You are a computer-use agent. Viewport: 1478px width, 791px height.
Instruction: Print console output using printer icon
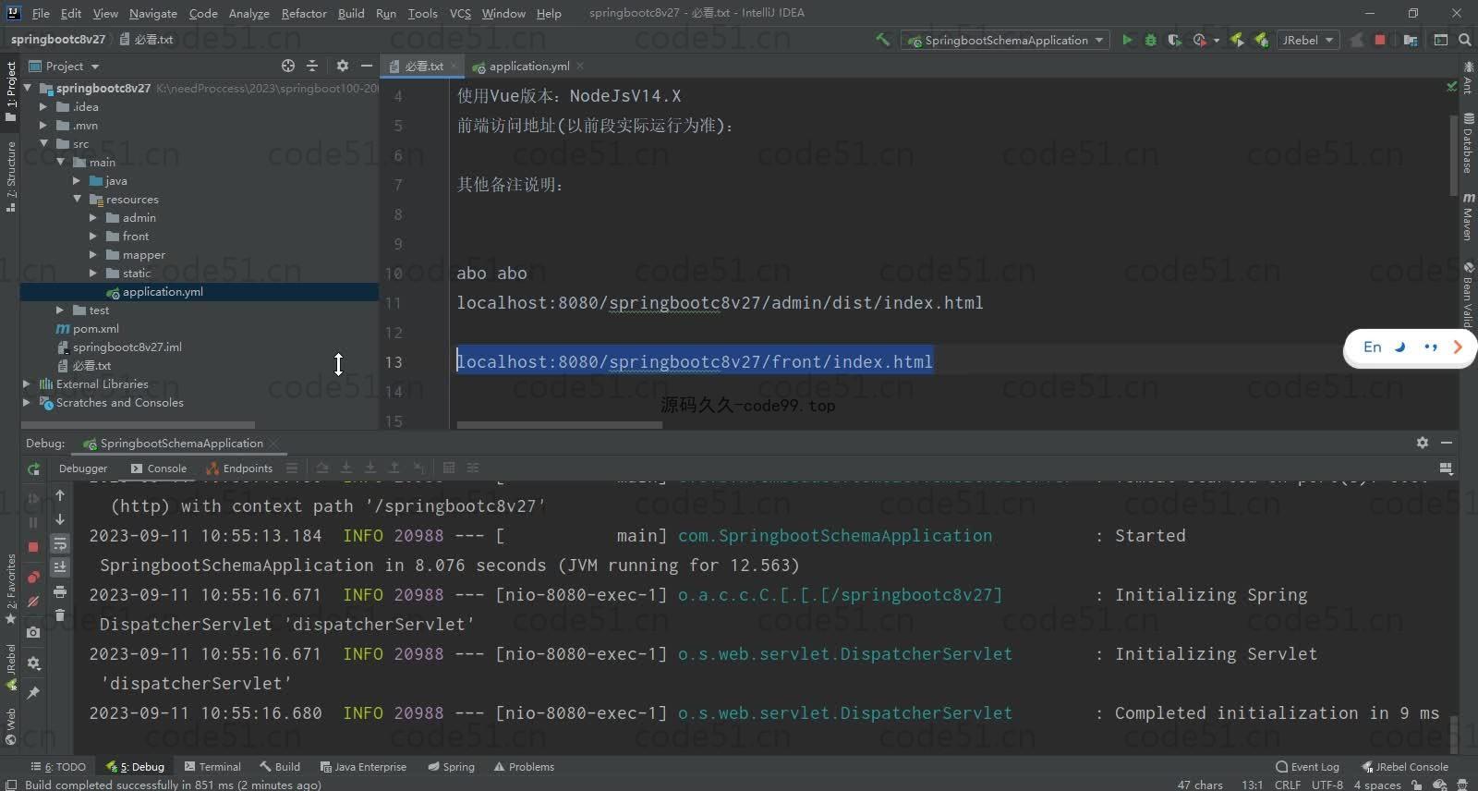(60, 591)
